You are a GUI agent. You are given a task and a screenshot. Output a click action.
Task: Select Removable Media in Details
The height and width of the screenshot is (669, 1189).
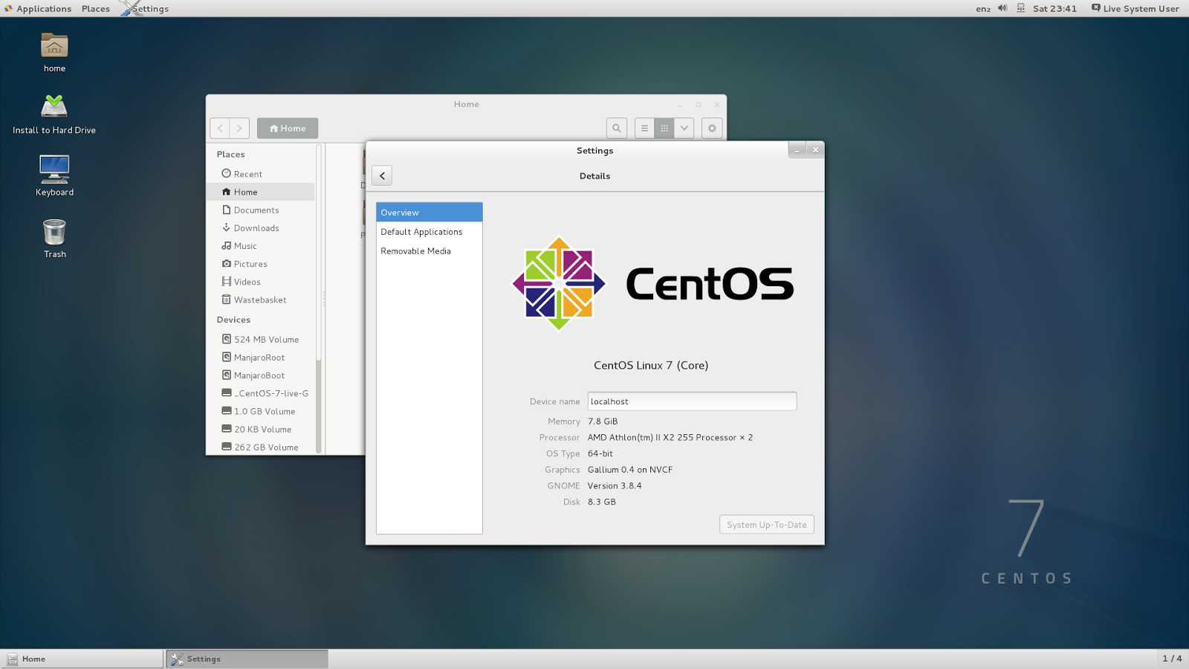click(x=430, y=251)
